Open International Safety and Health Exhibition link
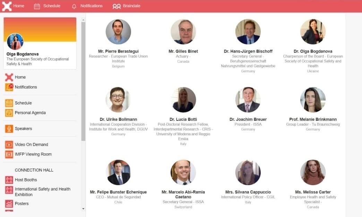Image resolution: width=362 pixels, height=217 pixels. point(43,192)
